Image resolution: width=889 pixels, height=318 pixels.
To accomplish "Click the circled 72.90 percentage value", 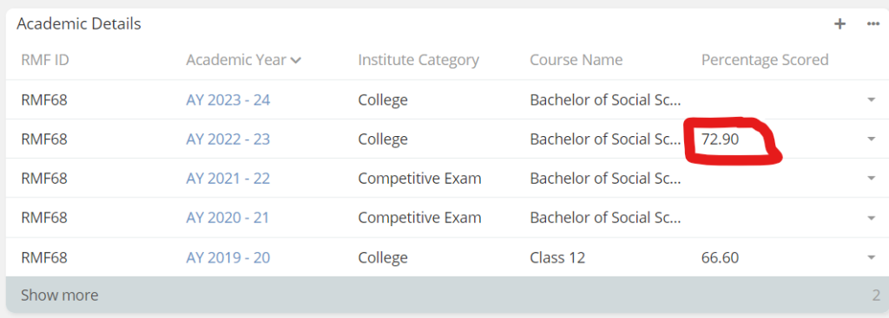I will (720, 140).
